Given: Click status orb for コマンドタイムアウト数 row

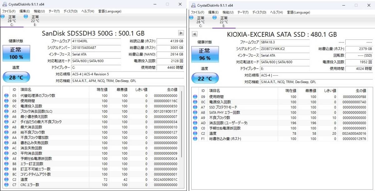Looking at the screenshot, I should pyautogui.click(x=6, y=174).
